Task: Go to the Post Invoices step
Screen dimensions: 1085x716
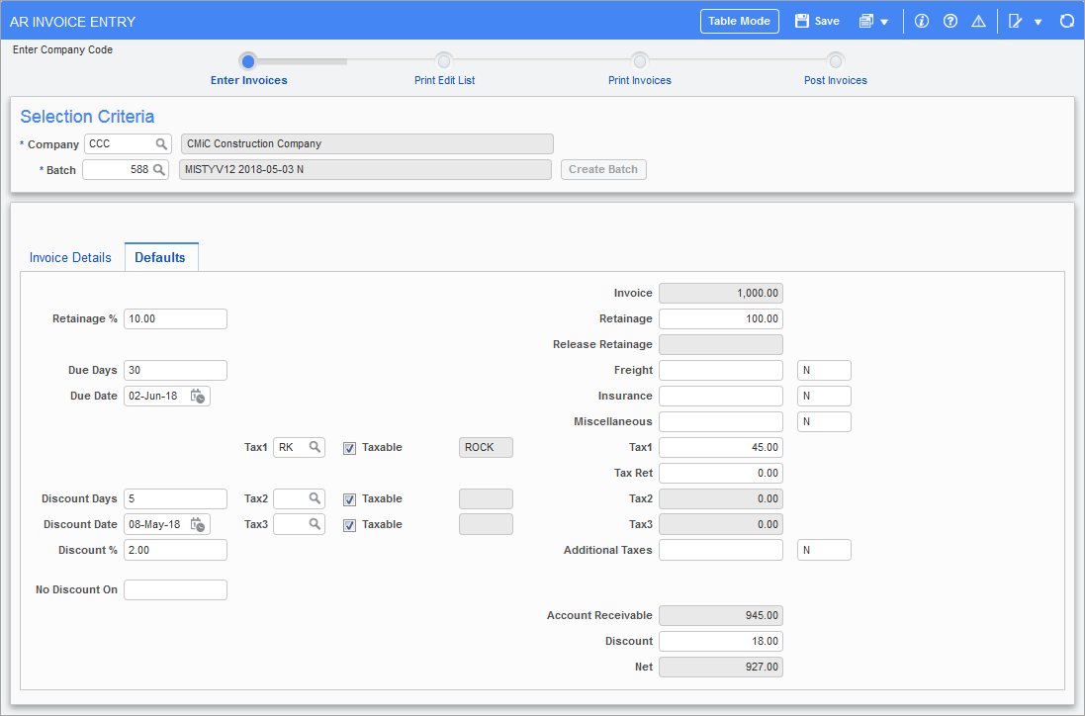Action: (x=836, y=80)
